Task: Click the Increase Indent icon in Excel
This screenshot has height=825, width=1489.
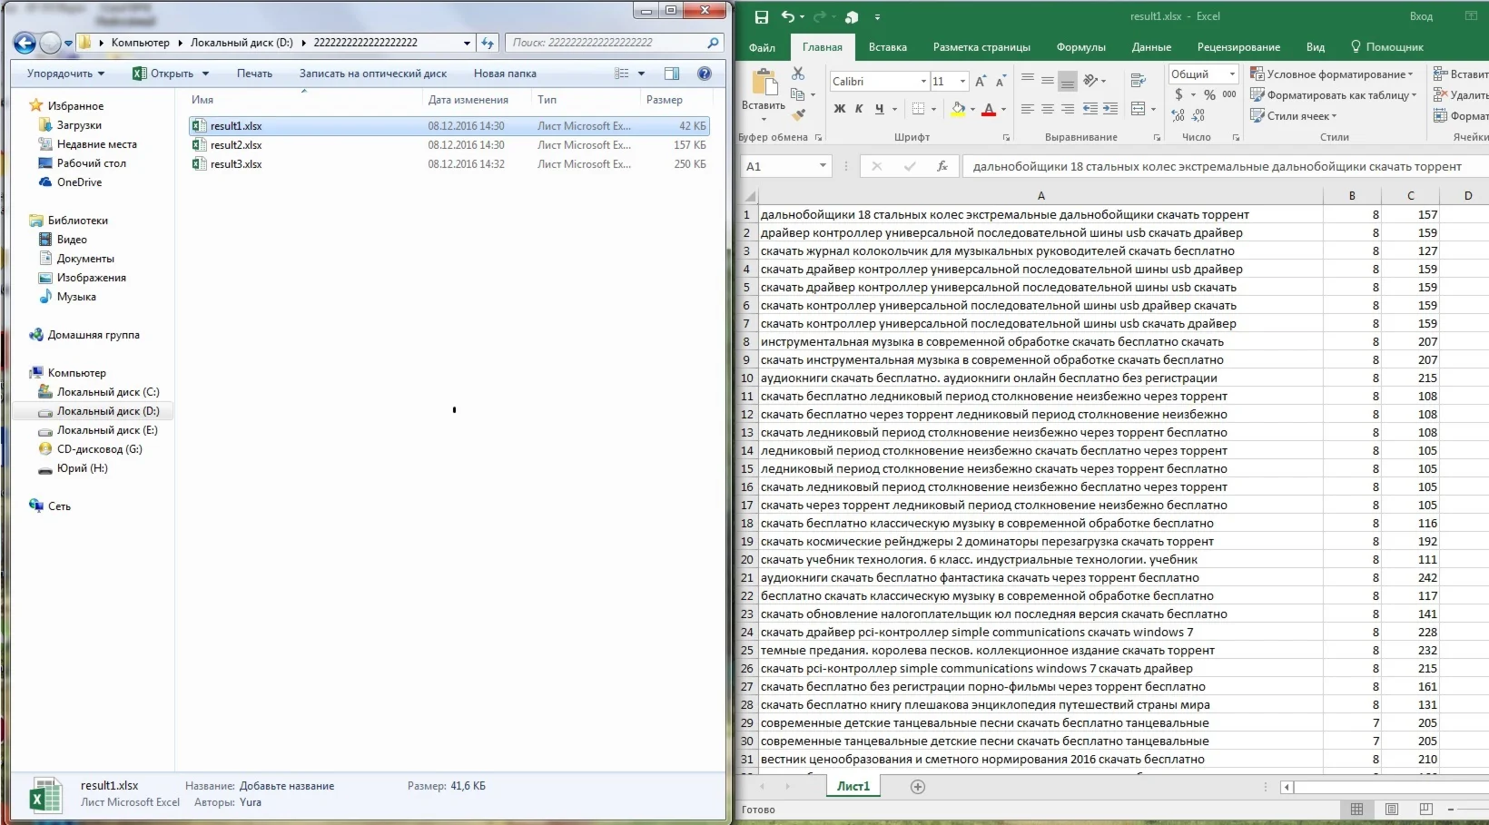Action: (1109, 109)
